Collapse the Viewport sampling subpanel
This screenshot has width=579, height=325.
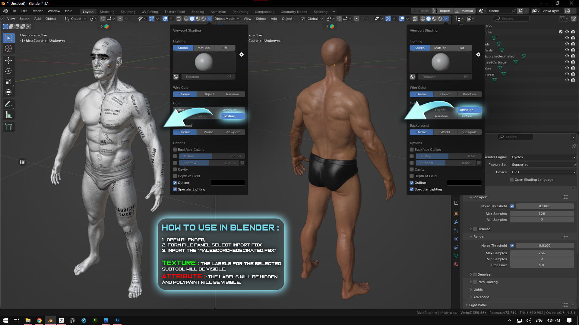point(471,197)
